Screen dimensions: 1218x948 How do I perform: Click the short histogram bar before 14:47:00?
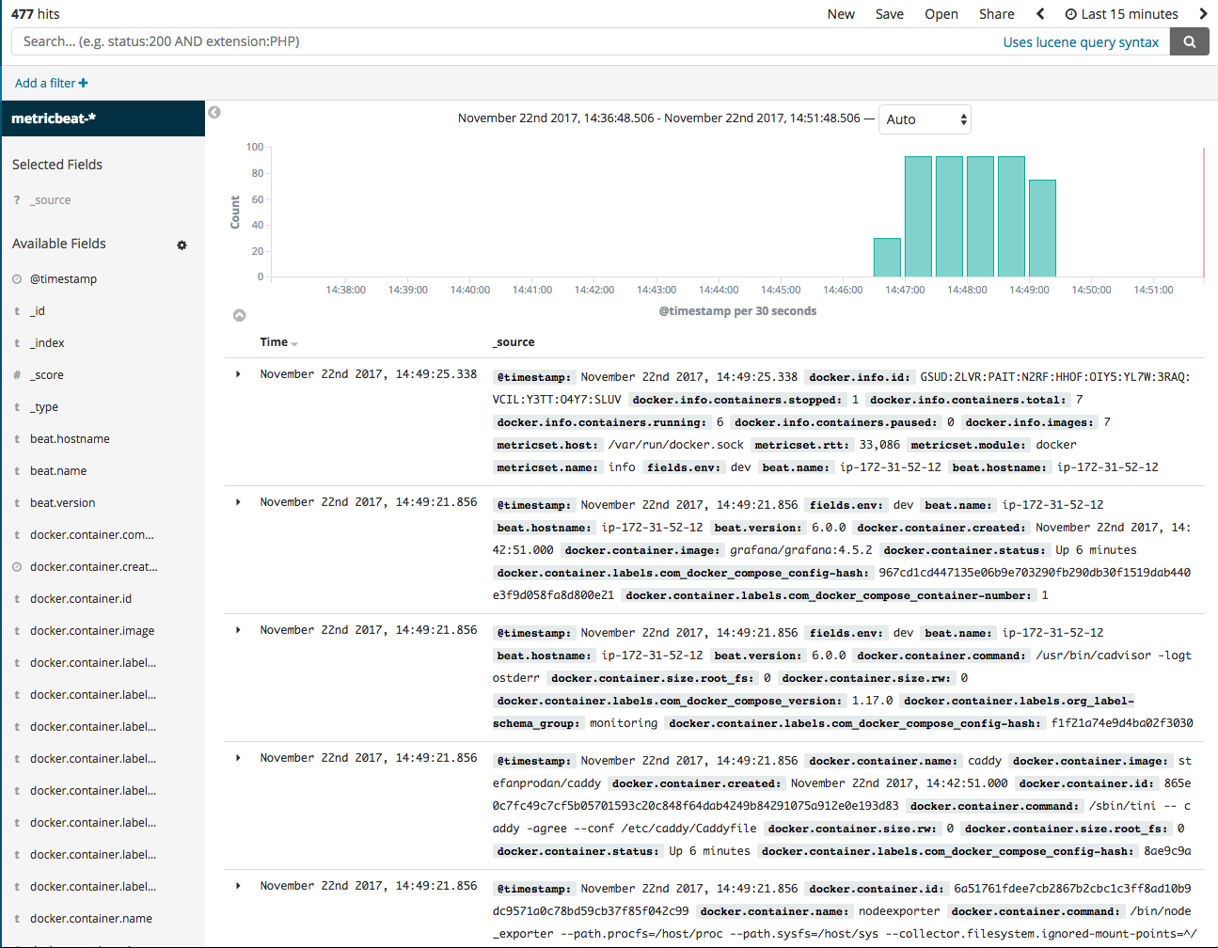887,258
